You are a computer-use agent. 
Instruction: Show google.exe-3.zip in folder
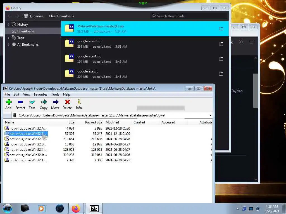pyautogui.click(x=221, y=44)
